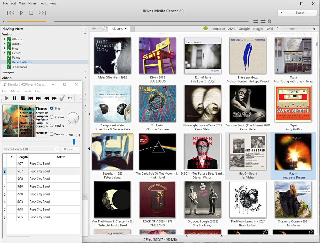The width and height of the screenshot is (320, 243).
Task: Toggle the shuffle mode icon
Action: (263, 21)
